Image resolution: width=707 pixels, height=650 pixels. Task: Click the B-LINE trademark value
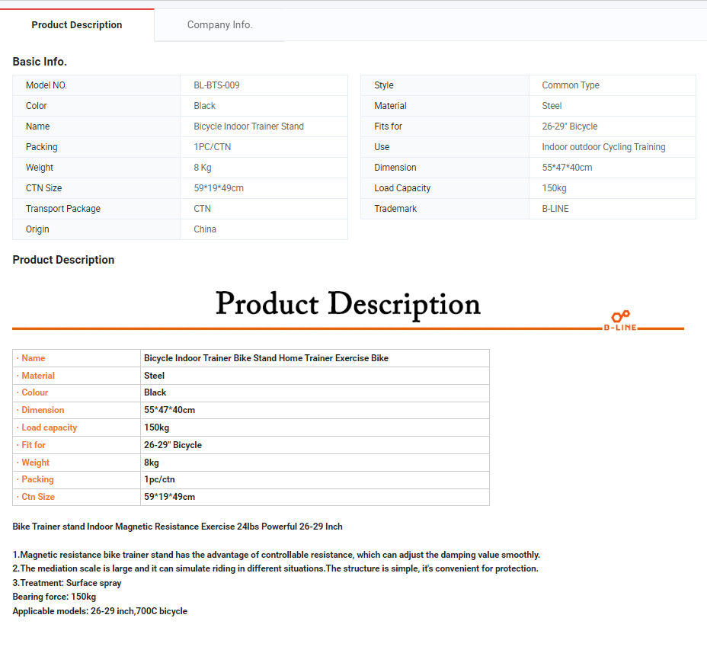555,209
